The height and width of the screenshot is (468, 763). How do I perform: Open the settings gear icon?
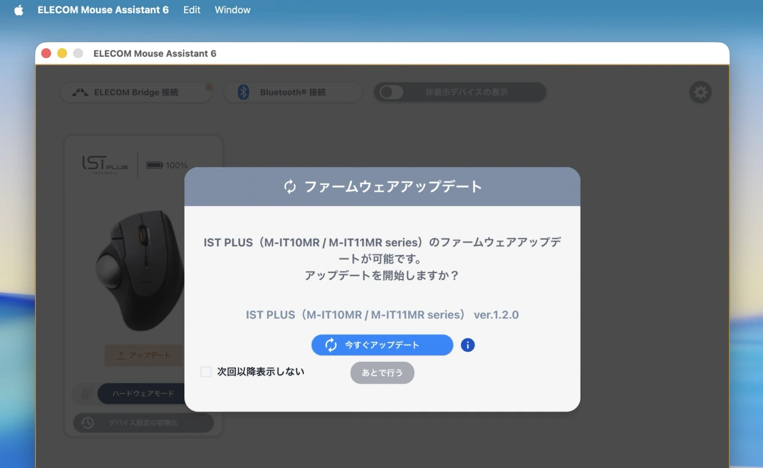(x=700, y=92)
